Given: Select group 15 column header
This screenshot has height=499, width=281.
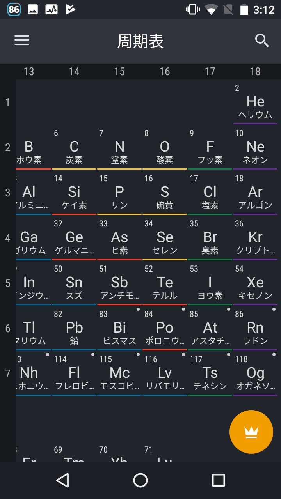Looking at the screenshot, I should 119,72.
